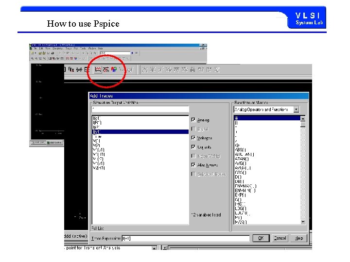This screenshot has width=350, height=262.
Task: Select EXP() in the functions list
Action: [x=241, y=195]
